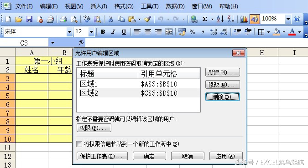Click the Copy icon
Viewport: 308px width, 168px height.
click(x=121, y=19)
